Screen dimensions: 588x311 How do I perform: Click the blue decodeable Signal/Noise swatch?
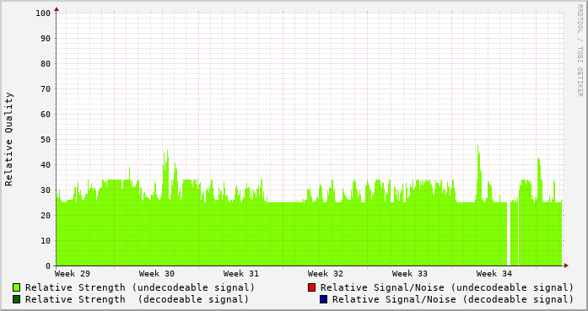click(x=324, y=299)
